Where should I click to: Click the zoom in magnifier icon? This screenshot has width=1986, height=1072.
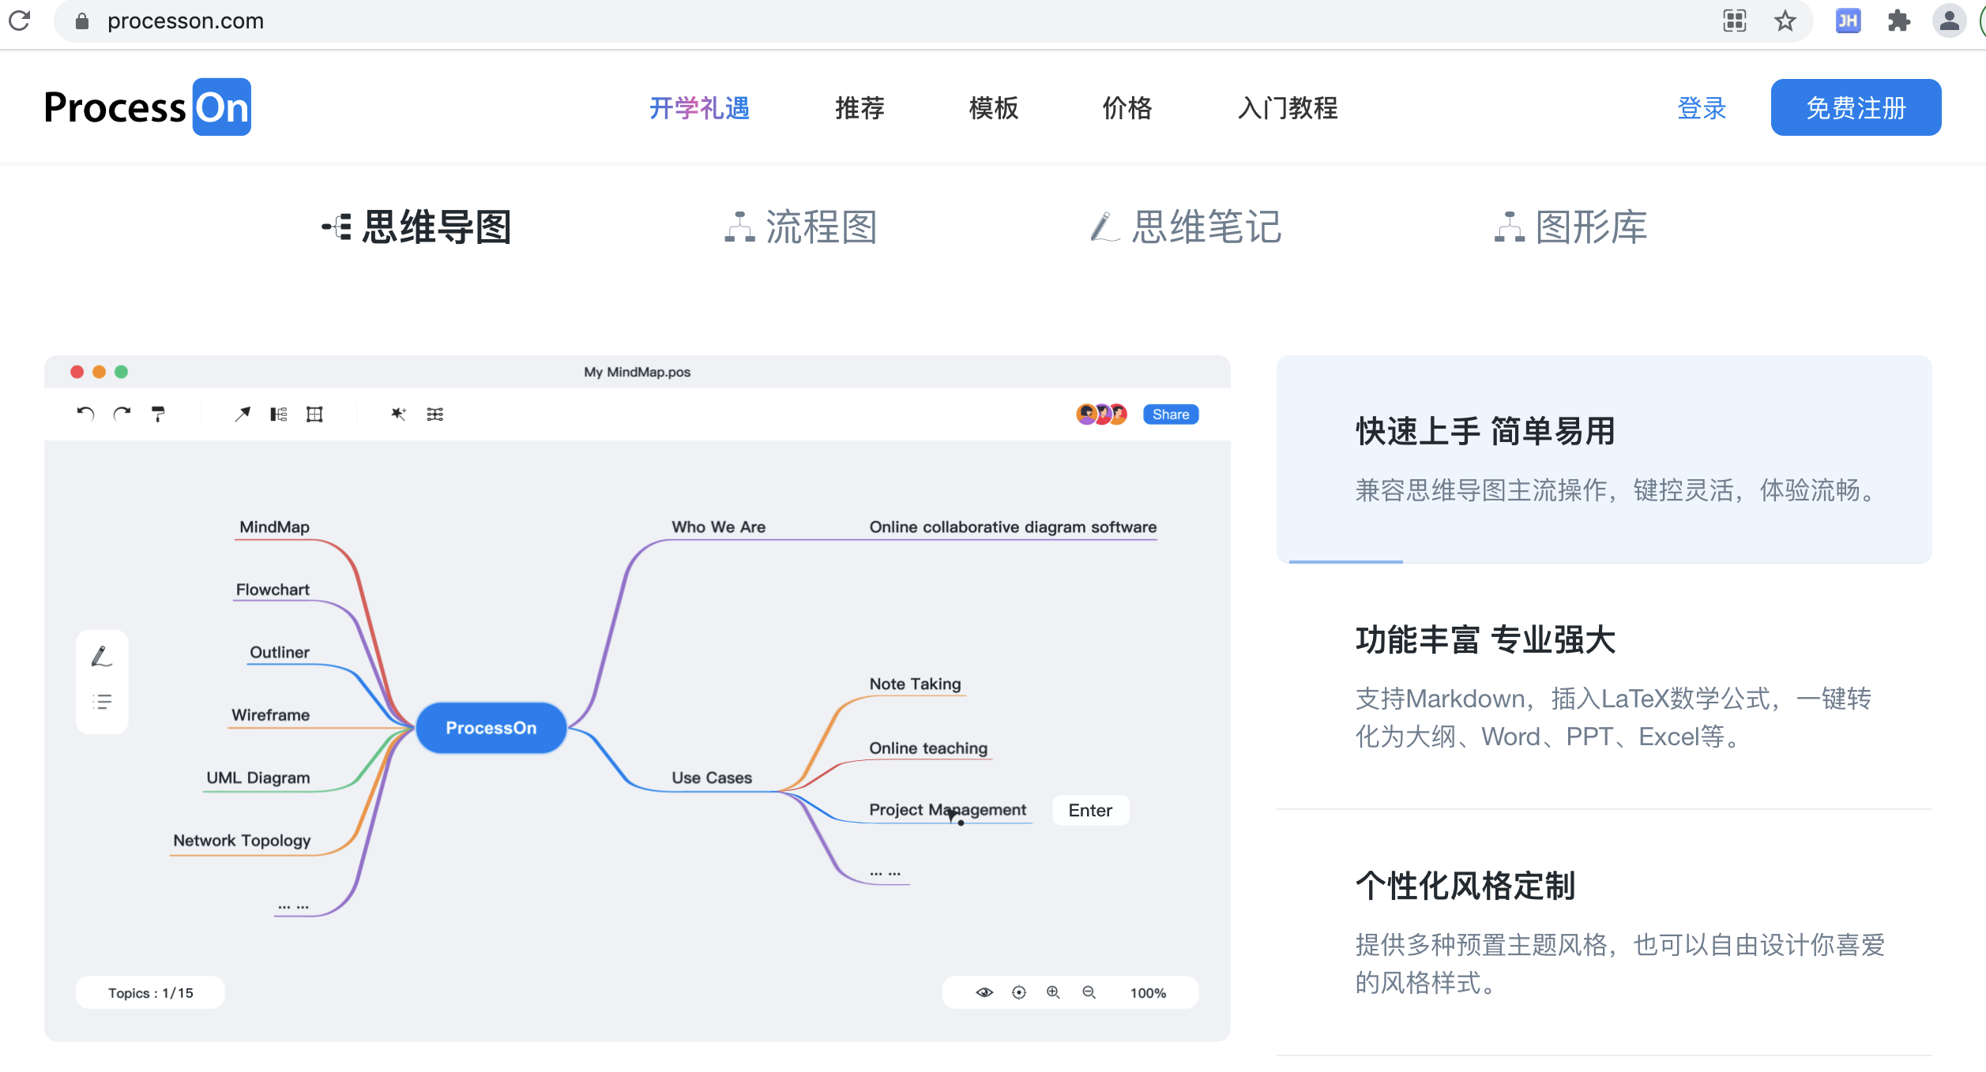pos(1054,992)
